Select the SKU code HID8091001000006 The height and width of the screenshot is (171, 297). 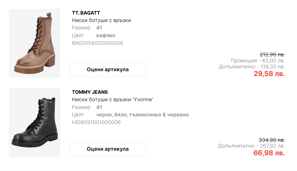pos(96,122)
